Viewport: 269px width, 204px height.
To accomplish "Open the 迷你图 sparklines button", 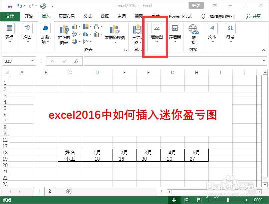I will [157, 33].
